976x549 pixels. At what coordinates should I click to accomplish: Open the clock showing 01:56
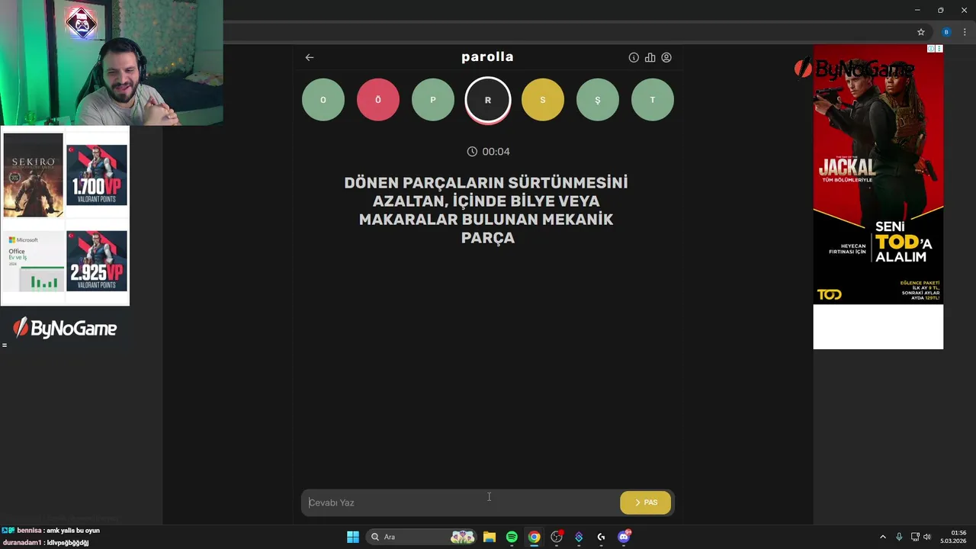[x=953, y=536]
